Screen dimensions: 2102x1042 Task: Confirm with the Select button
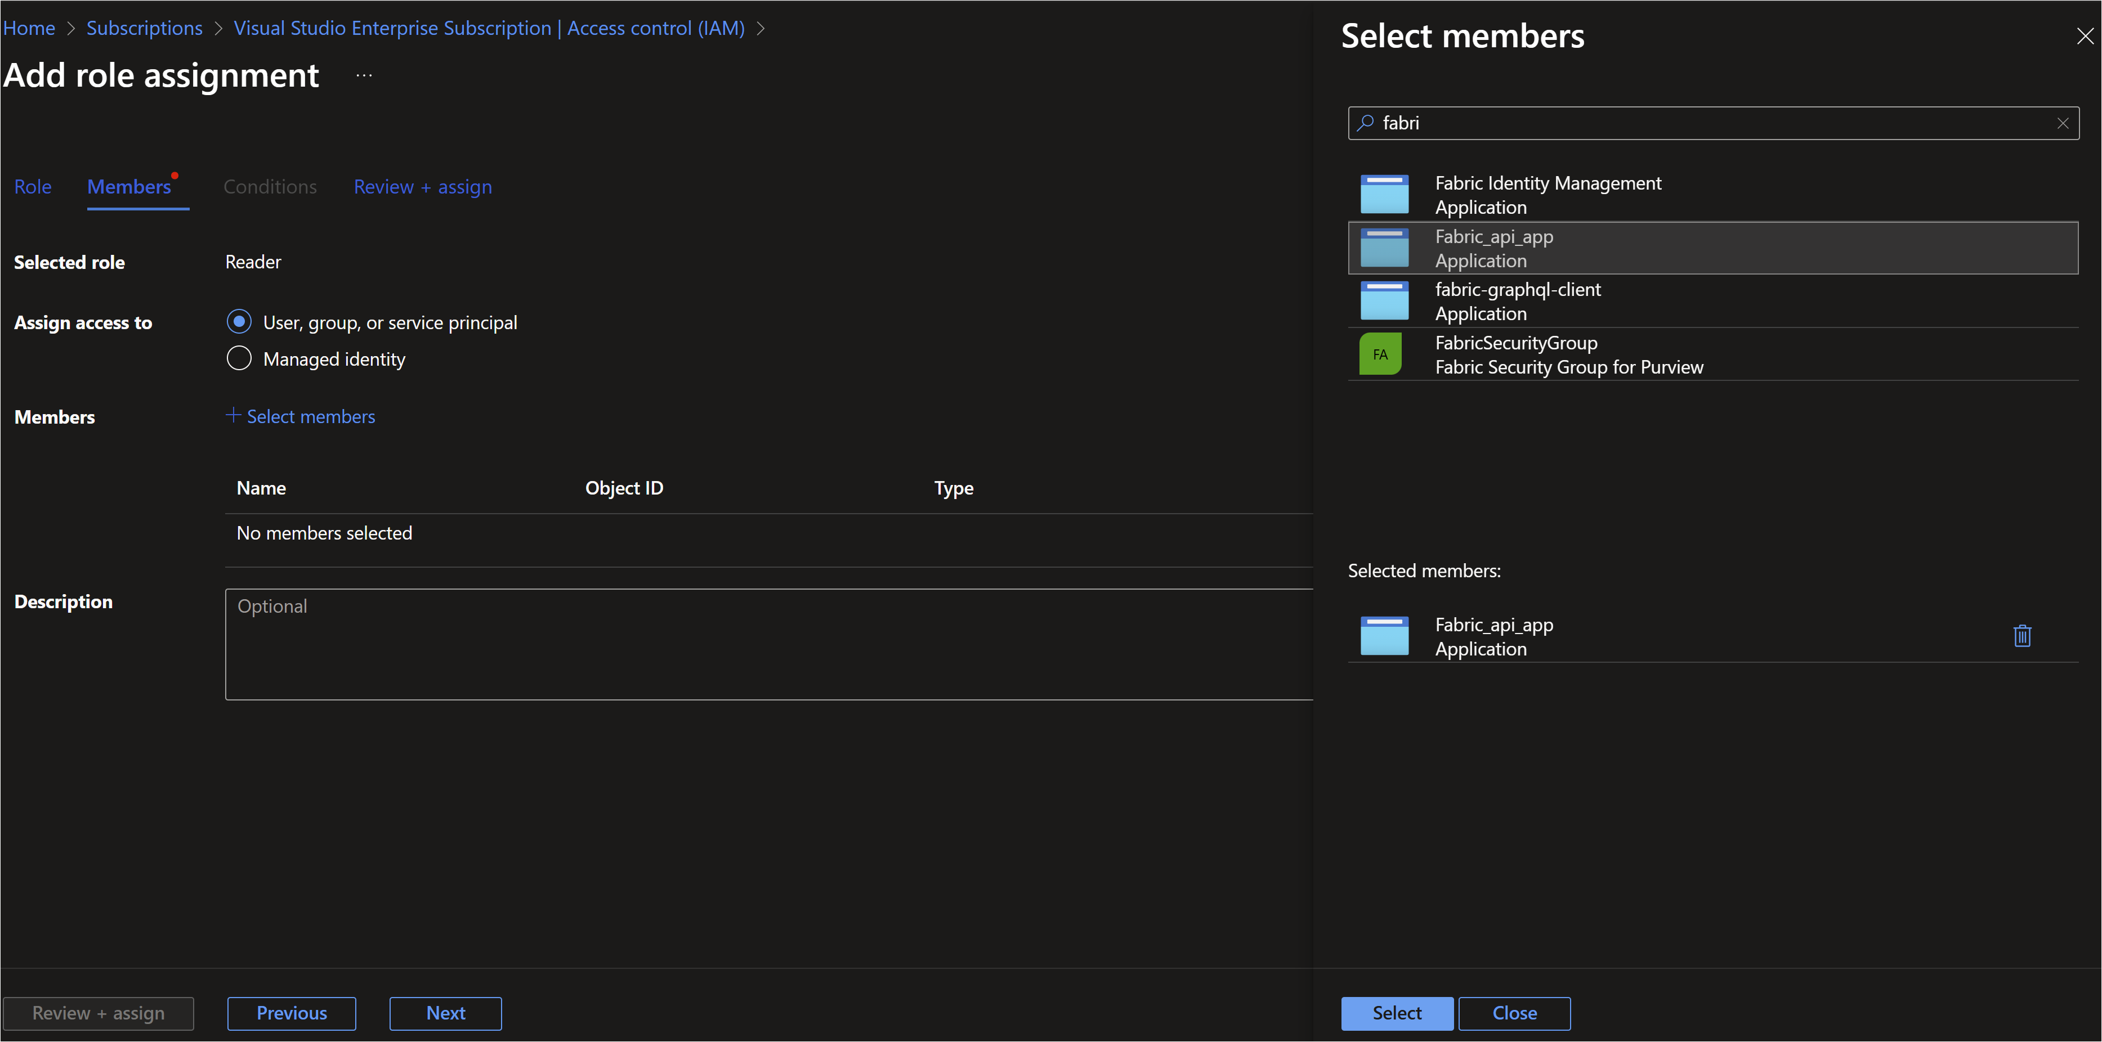(1397, 1013)
